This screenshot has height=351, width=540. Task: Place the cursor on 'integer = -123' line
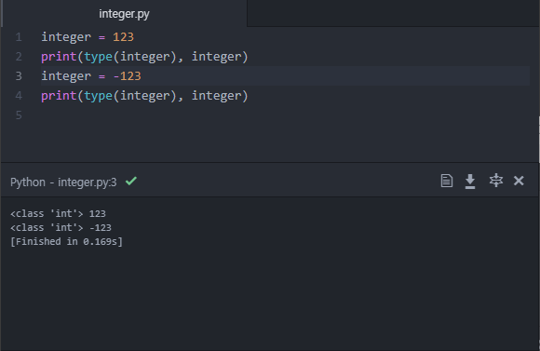point(91,75)
